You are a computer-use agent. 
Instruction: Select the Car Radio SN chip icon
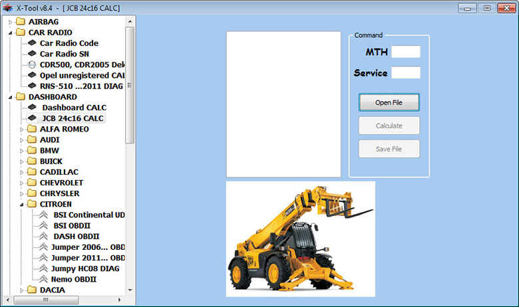coord(31,54)
